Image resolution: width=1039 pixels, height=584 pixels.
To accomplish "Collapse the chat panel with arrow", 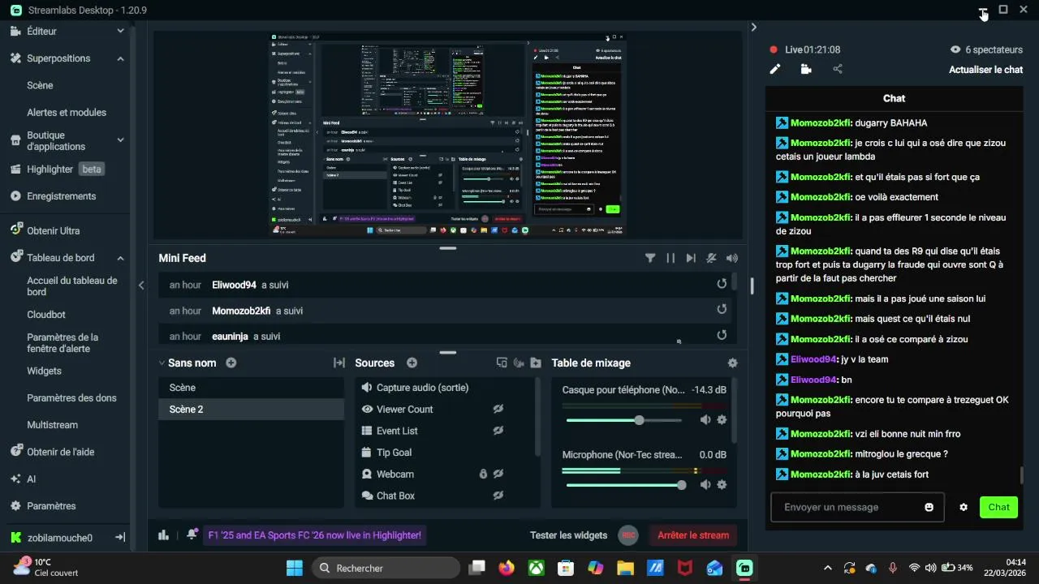I will coord(753,27).
